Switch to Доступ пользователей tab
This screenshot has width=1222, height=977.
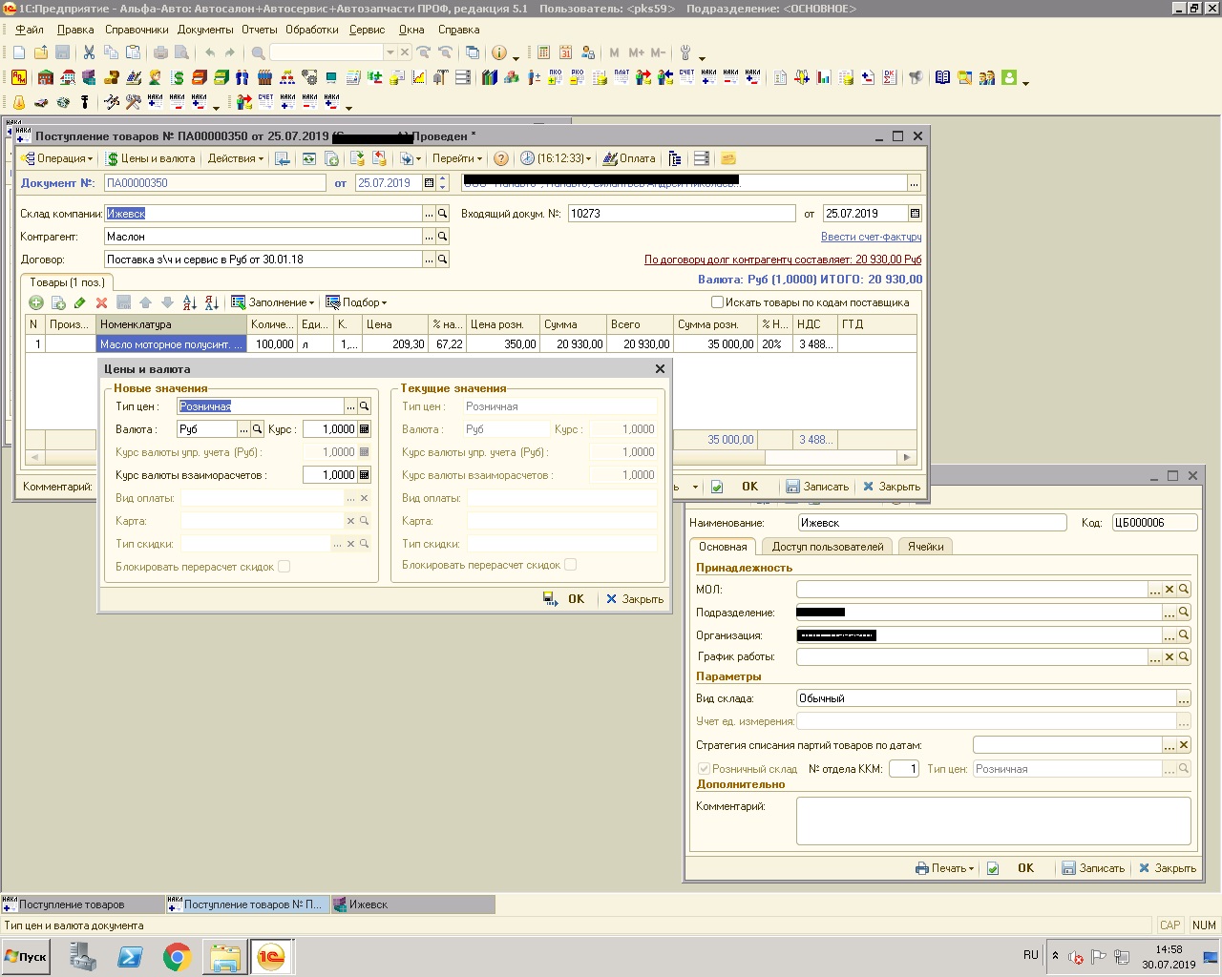(x=828, y=547)
